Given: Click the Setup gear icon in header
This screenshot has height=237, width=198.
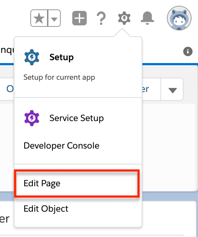Looking at the screenshot, I should 124,18.
